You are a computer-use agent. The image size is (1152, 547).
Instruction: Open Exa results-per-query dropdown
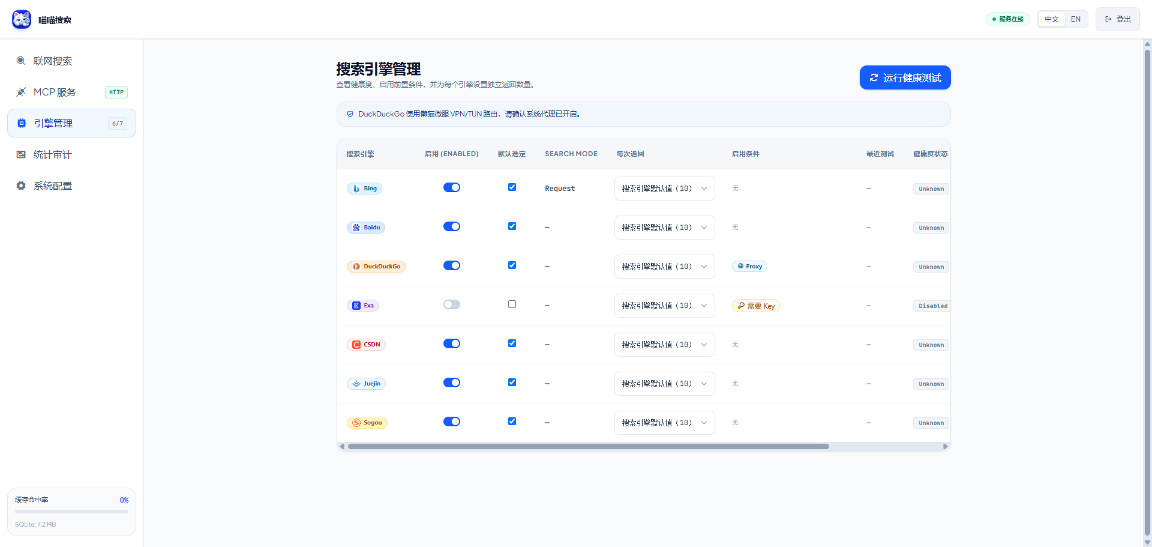(x=665, y=306)
